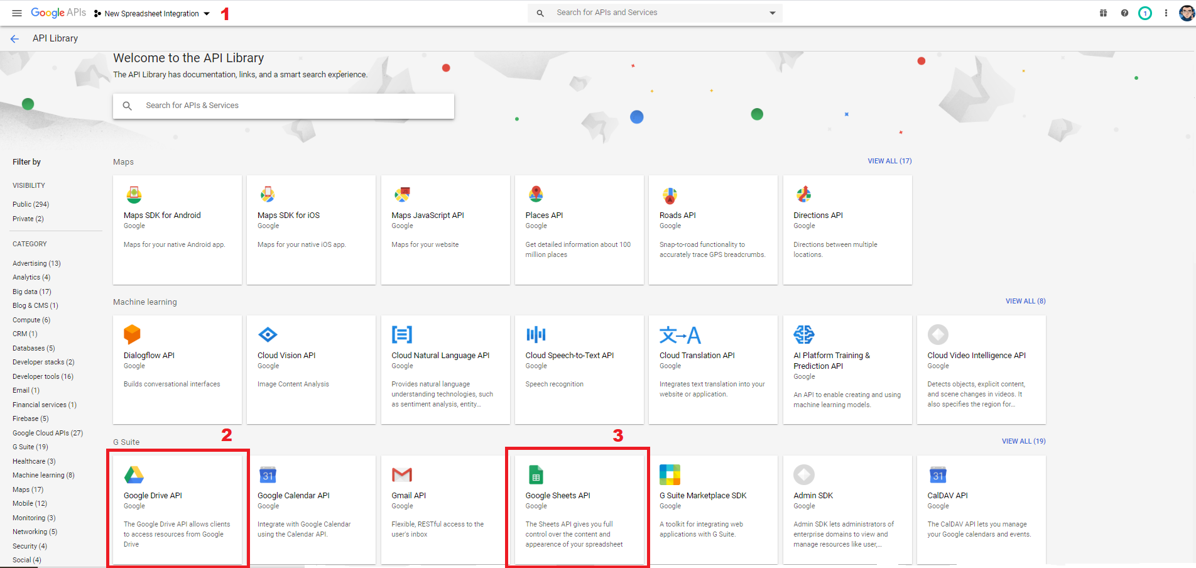
Task: Filter by Financial services category
Action: (45, 405)
